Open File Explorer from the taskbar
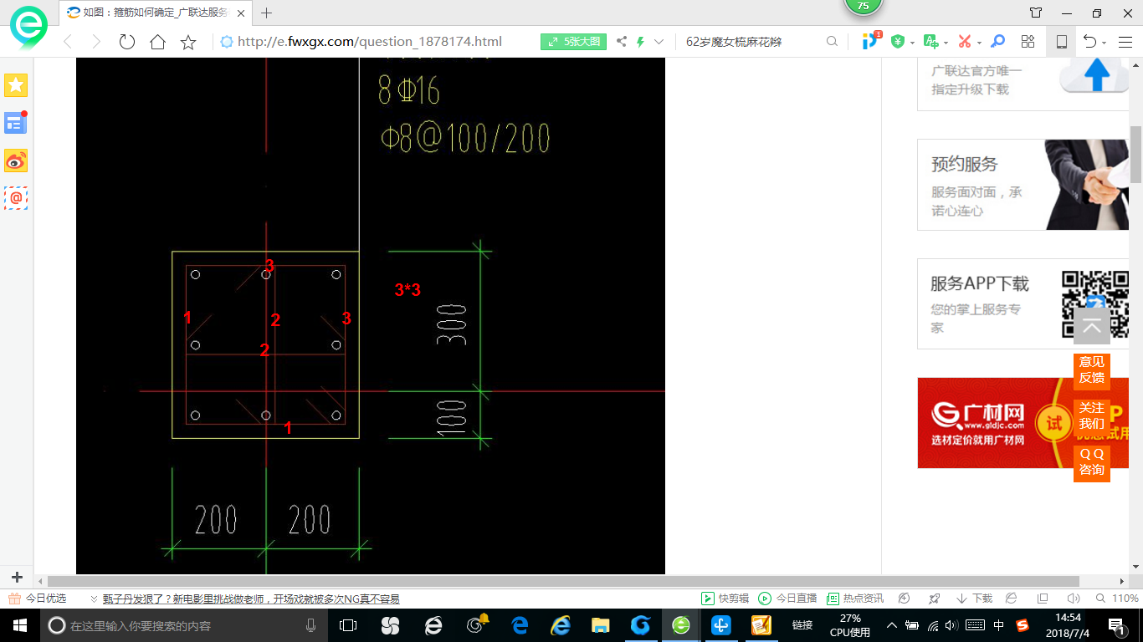The image size is (1143, 642). click(x=600, y=625)
